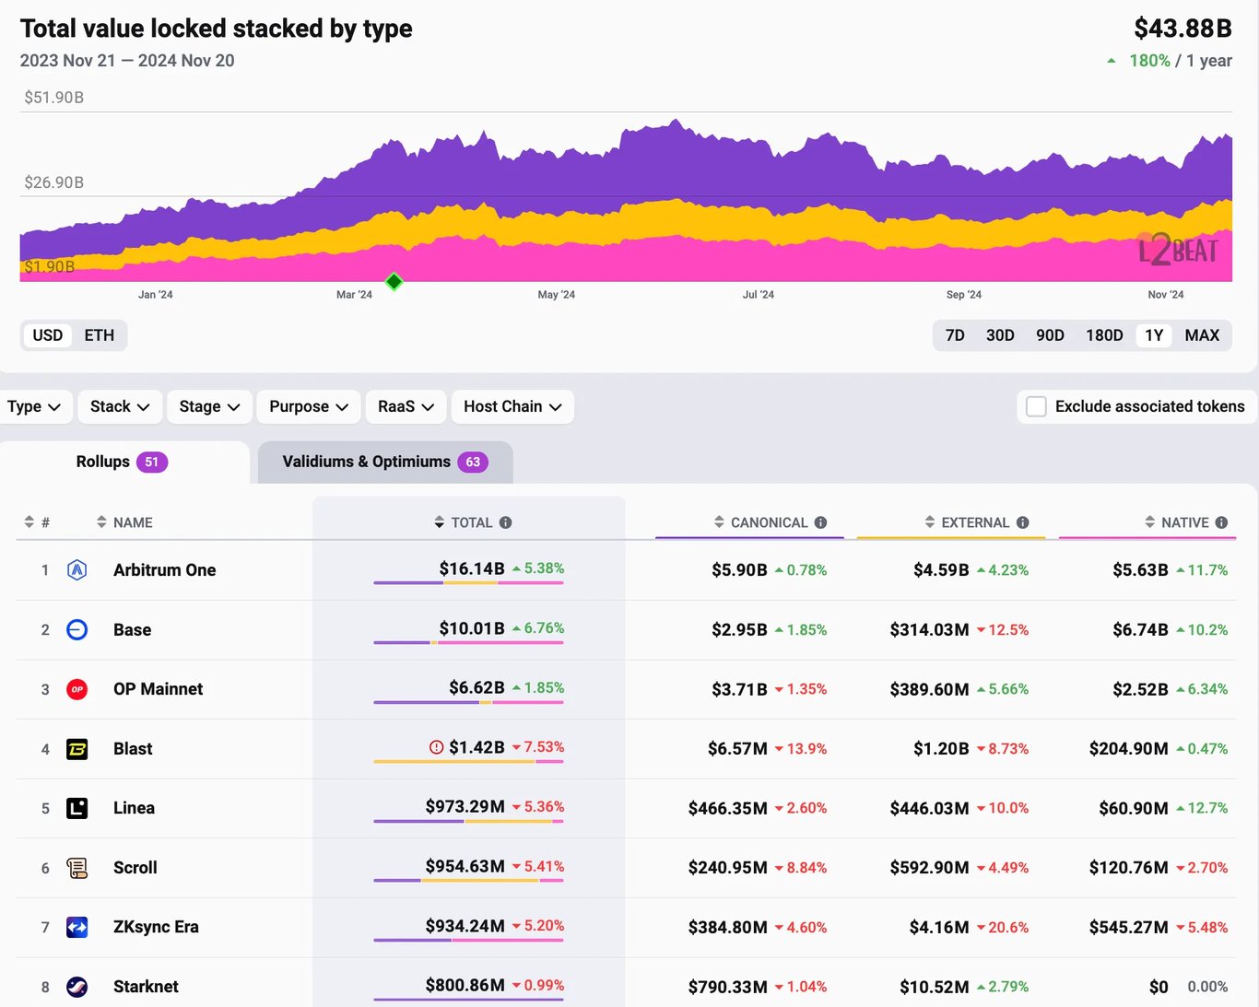1259x1007 pixels.
Task: Click Starknet's canonical value $790.33M
Action: [x=728, y=987]
